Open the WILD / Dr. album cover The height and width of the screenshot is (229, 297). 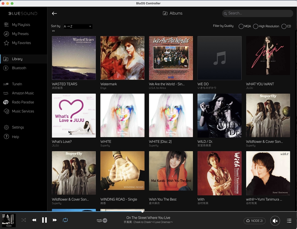pyautogui.click(x=220, y=115)
